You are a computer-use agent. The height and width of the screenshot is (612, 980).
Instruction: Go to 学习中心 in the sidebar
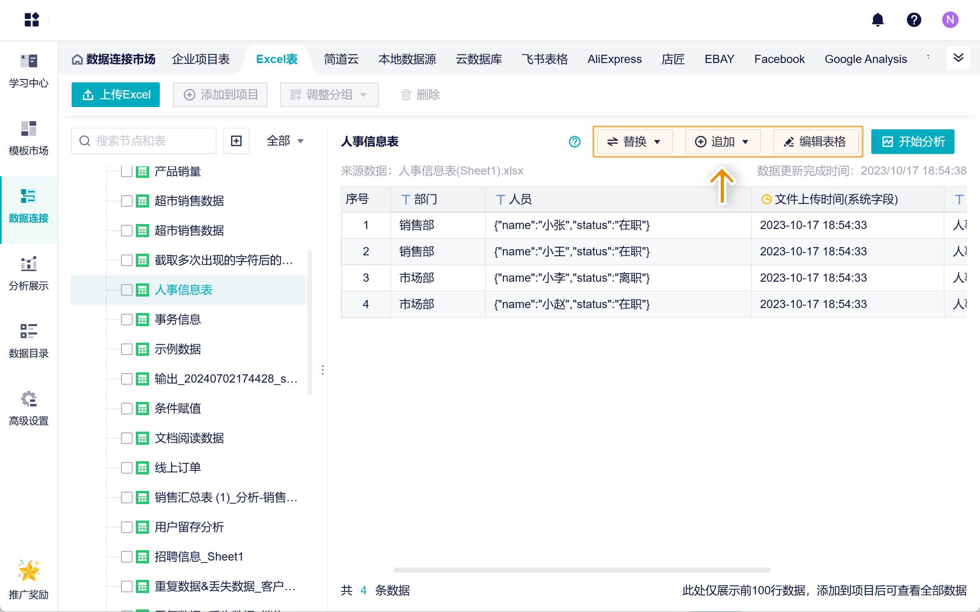tap(29, 71)
